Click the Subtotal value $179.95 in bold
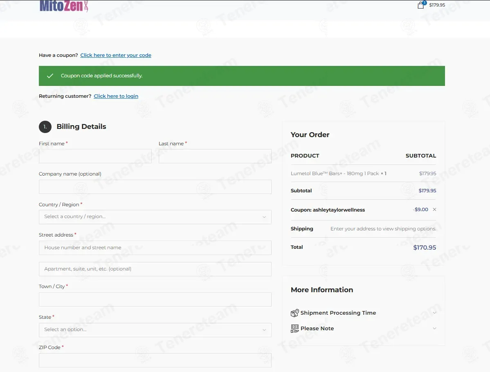The width and height of the screenshot is (490, 372). pyautogui.click(x=427, y=191)
